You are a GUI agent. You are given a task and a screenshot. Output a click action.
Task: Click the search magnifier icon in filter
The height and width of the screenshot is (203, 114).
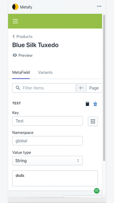(18, 88)
